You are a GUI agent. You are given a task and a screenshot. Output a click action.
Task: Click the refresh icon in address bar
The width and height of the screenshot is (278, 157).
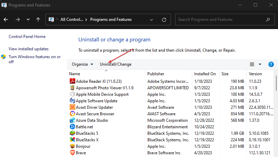coord(164,19)
